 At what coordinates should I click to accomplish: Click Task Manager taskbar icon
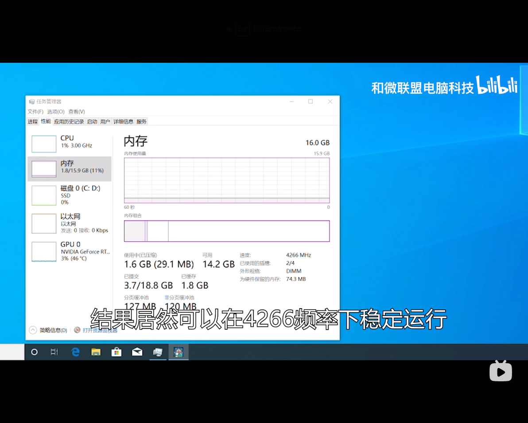click(x=158, y=352)
